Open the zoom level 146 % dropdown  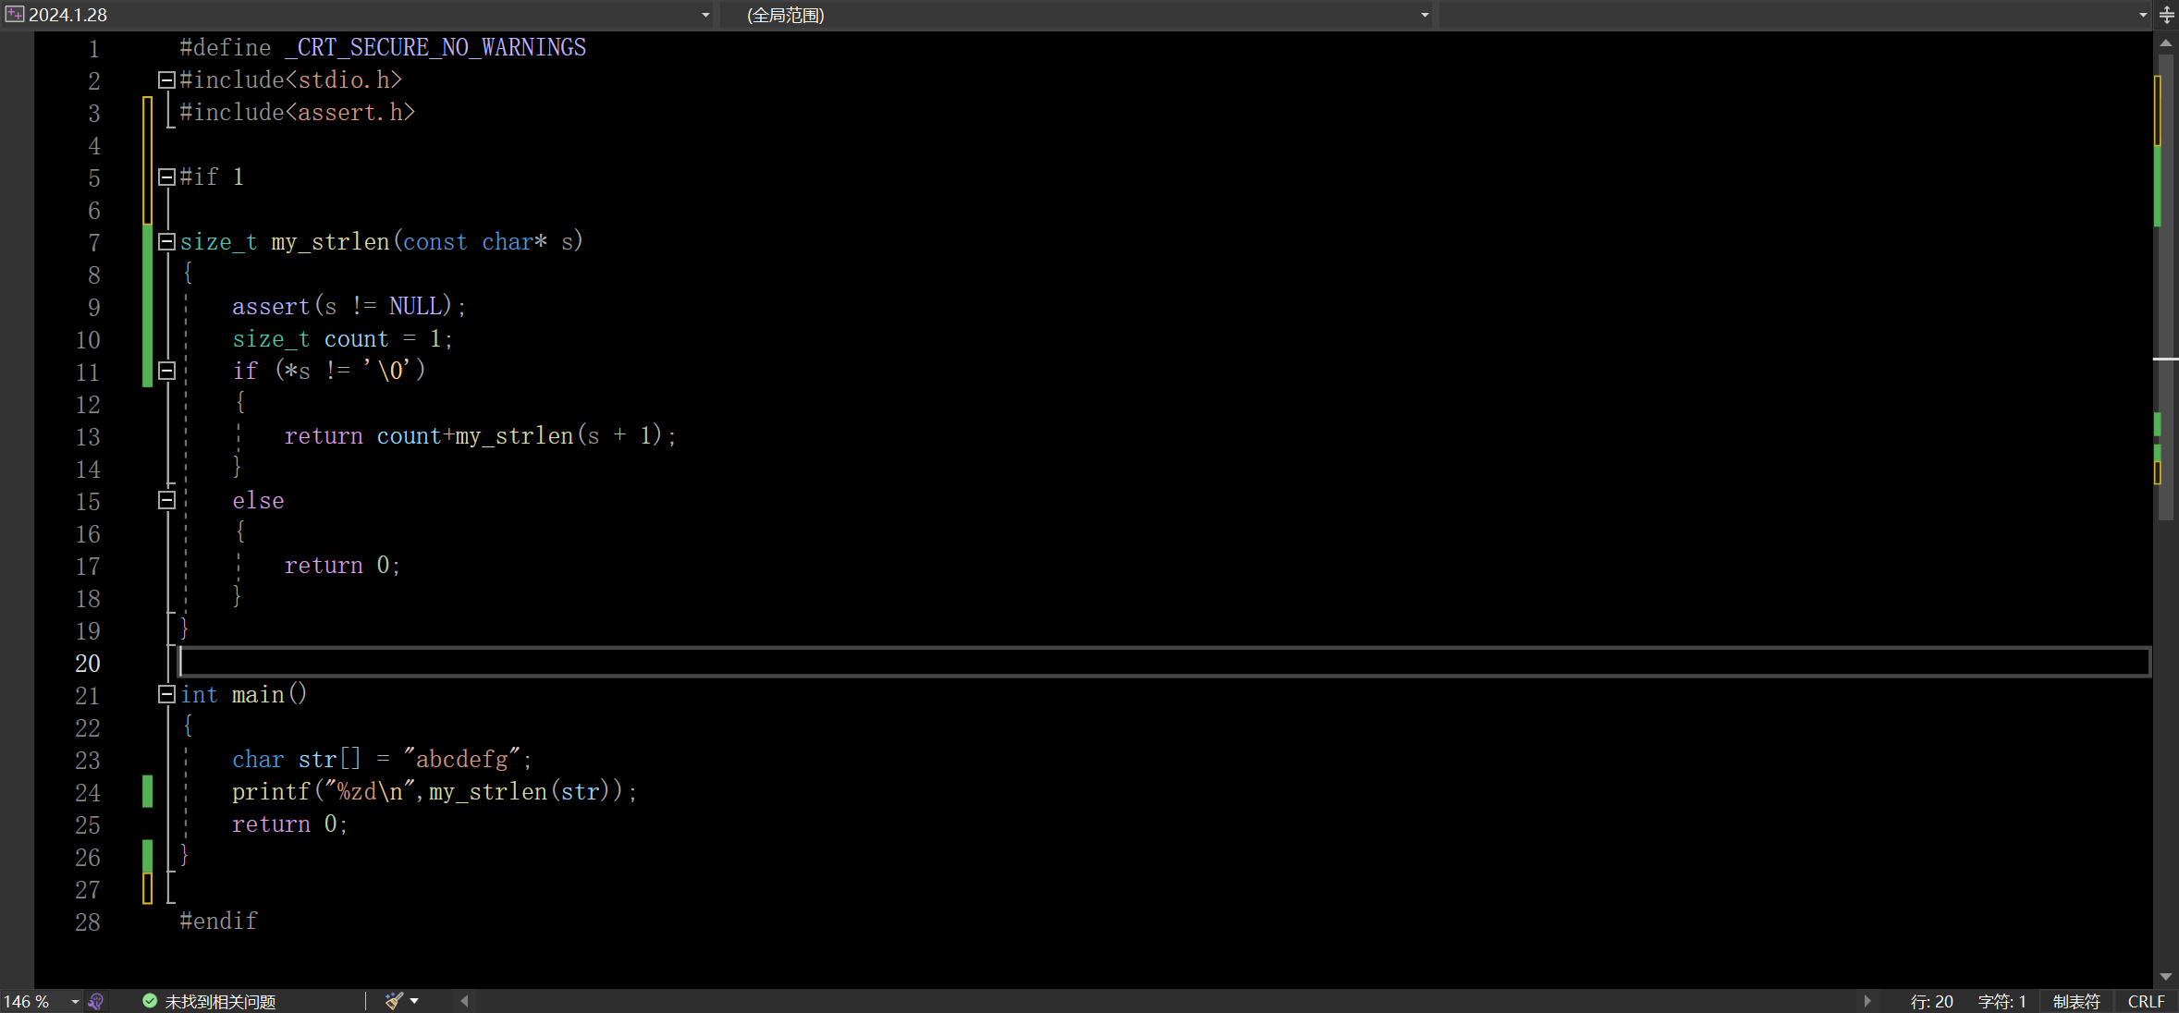75,1001
